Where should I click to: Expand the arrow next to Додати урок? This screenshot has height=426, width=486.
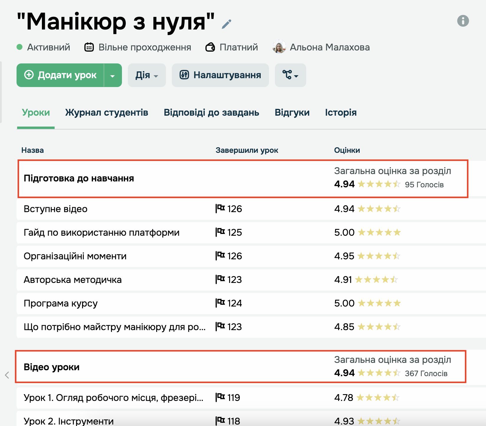(x=112, y=76)
